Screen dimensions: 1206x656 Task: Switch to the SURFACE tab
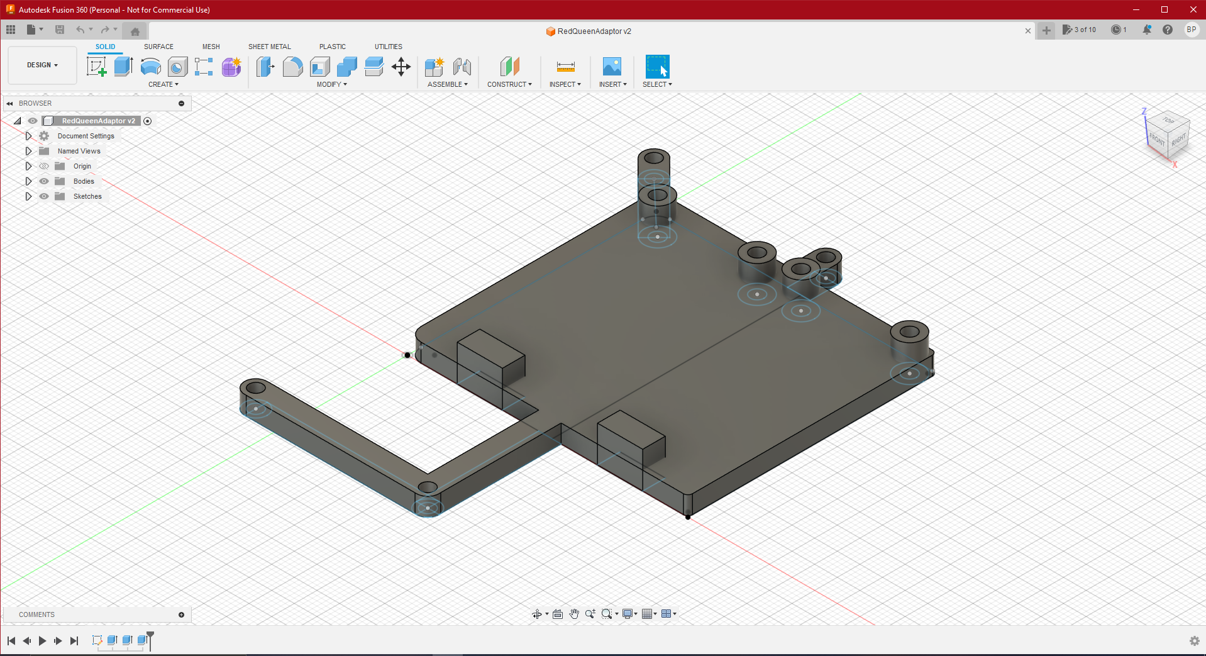click(x=158, y=47)
